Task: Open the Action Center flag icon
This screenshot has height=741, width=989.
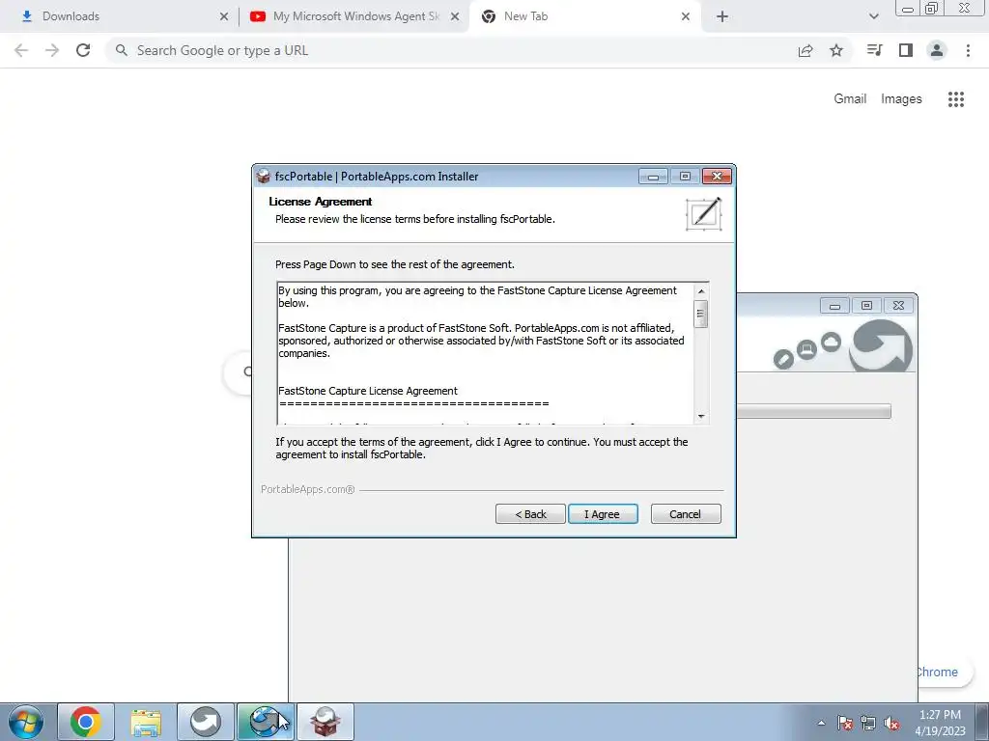Action: [845, 723]
